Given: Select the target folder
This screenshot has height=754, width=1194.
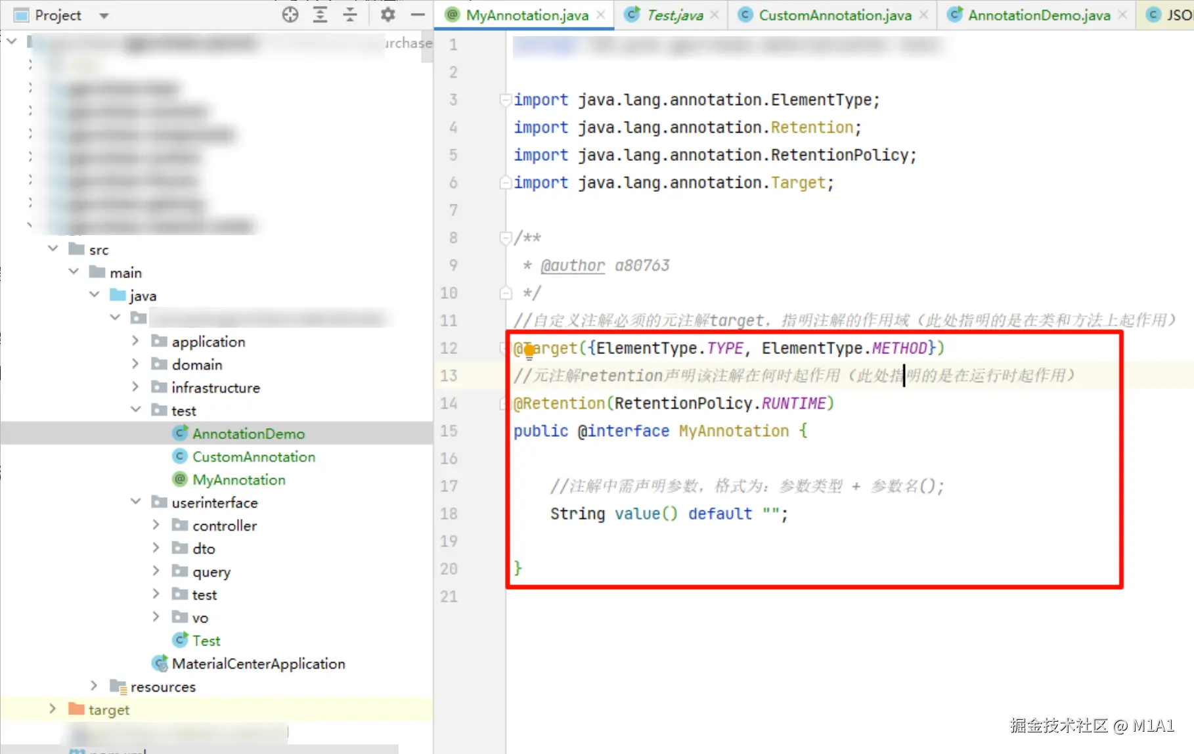Looking at the screenshot, I should pyautogui.click(x=109, y=709).
